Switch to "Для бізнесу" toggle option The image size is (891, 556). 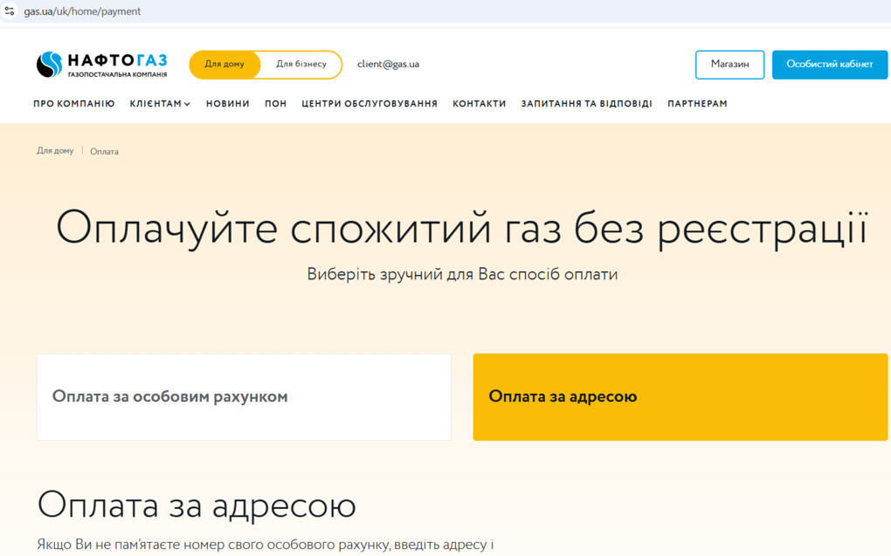301,65
